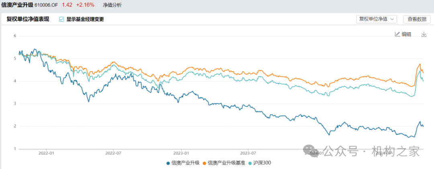The image size is (434, 169).
Task: Open the 信澳产业升级 fund name link
Action: click(17, 5)
